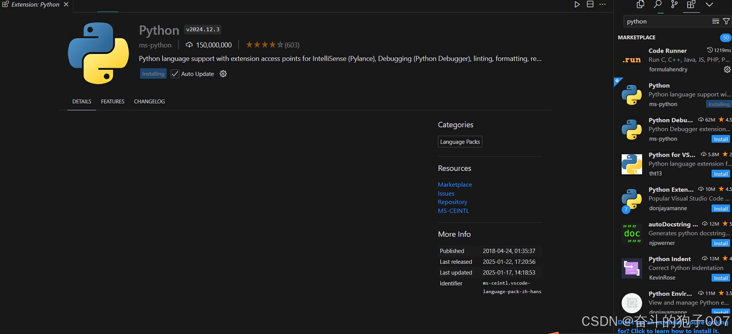Click the Installing badge in Python list entry
The width and height of the screenshot is (732, 334).
(x=719, y=104)
